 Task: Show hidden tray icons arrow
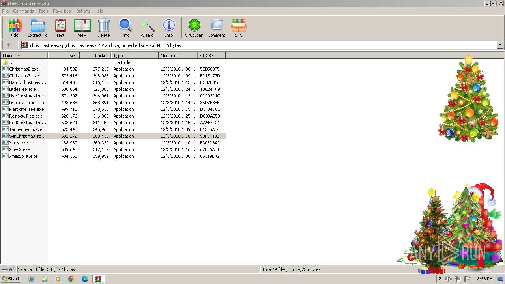pyautogui.click(x=440, y=279)
